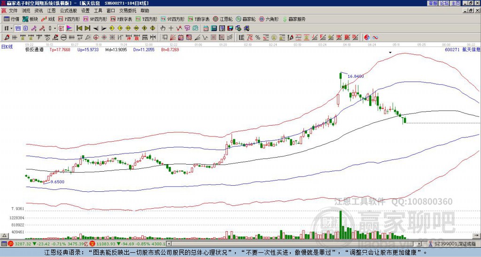Image resolution: width=481 pixels, height=257 pixels.
Task: Select the Gann fan lines tool
Action: pos(173,38)
